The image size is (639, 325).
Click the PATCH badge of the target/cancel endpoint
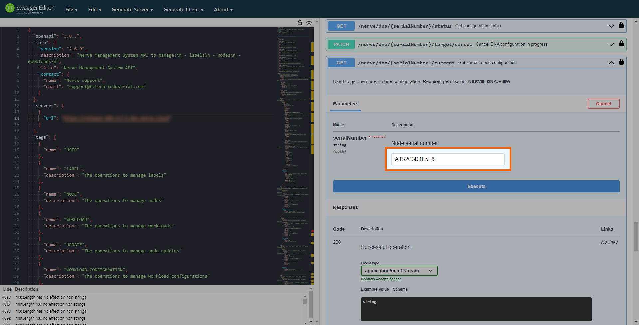pos(341,44)
